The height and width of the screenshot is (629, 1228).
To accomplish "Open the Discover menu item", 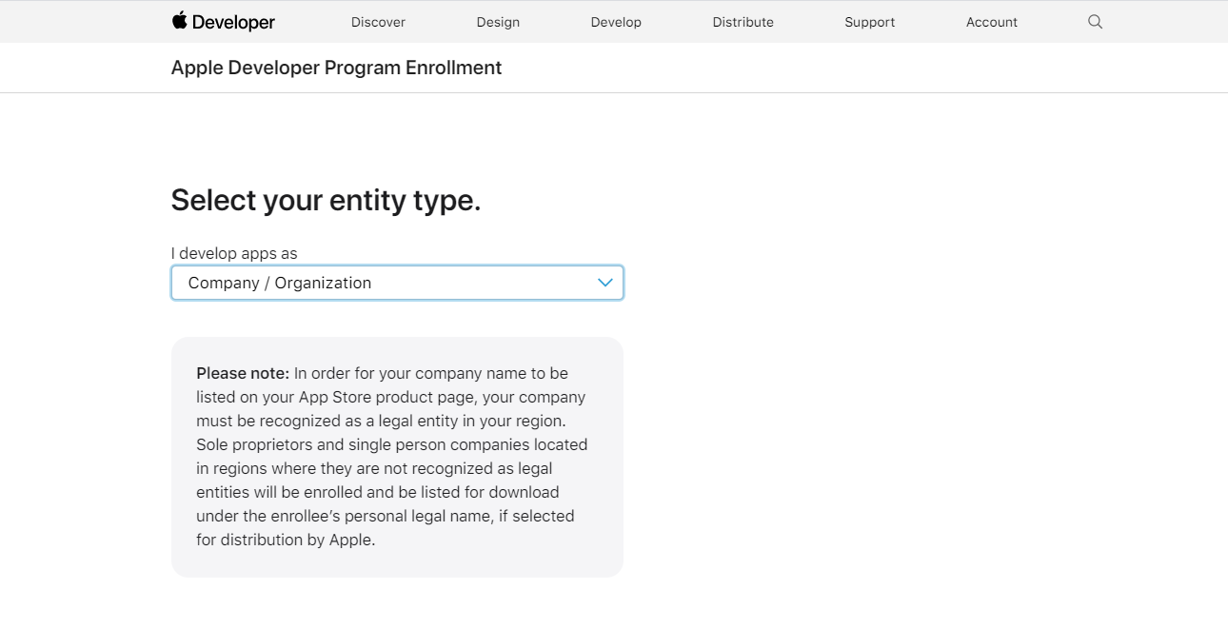I will [378, 22].
